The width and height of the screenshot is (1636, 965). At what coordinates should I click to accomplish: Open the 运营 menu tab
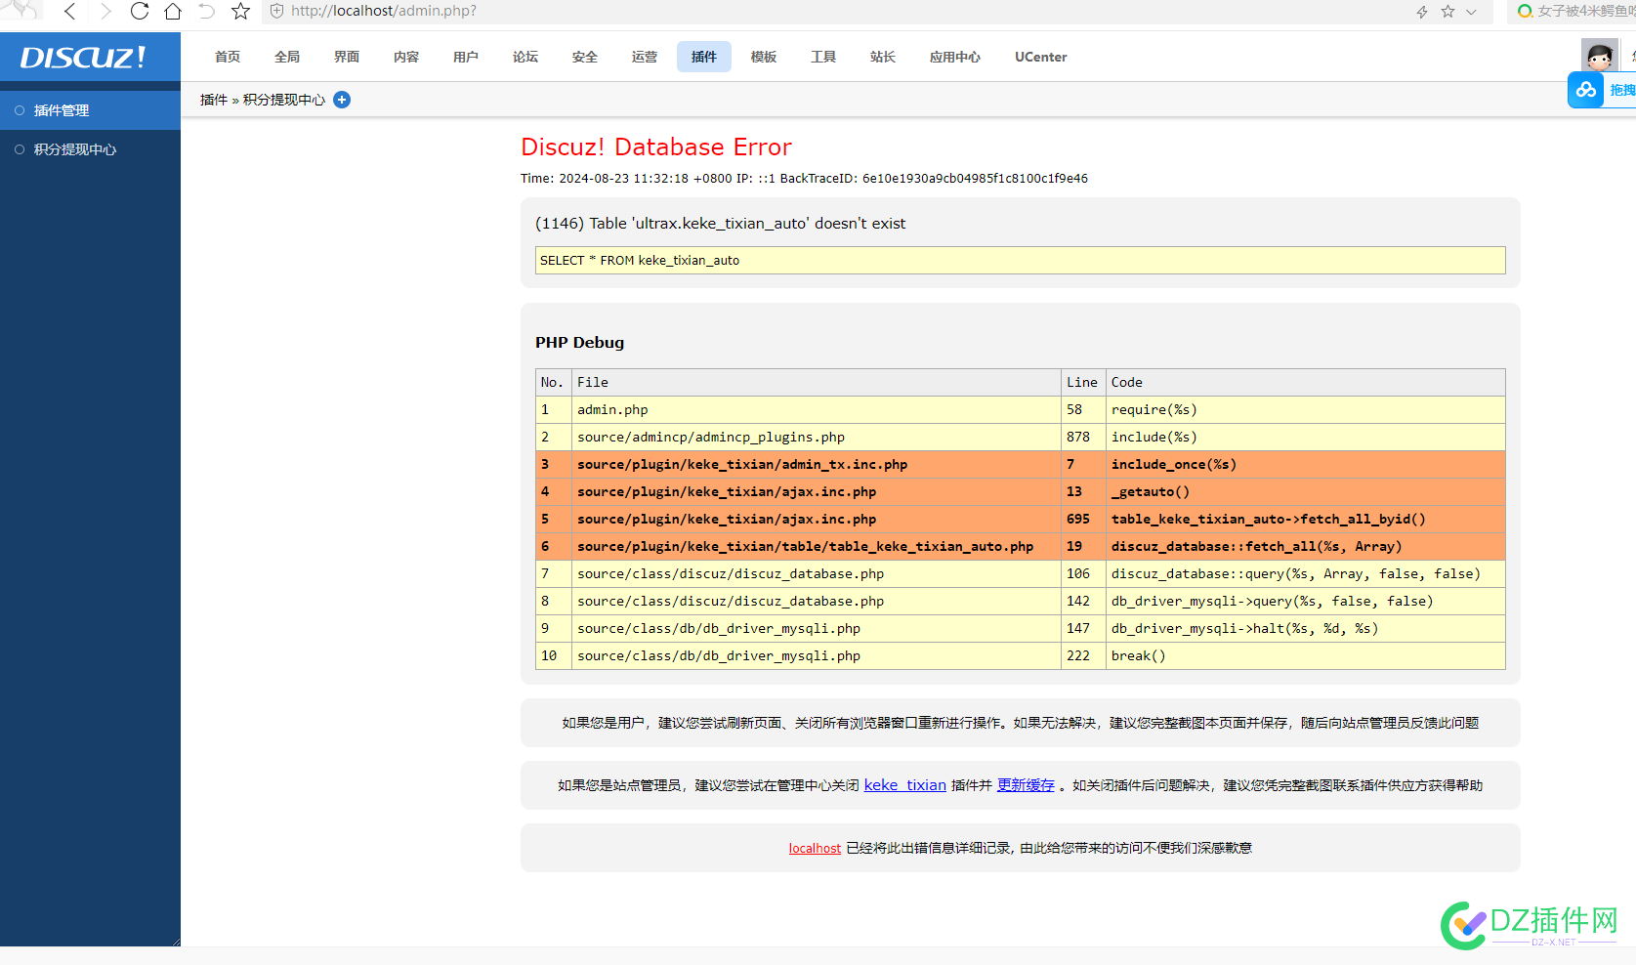645,57
